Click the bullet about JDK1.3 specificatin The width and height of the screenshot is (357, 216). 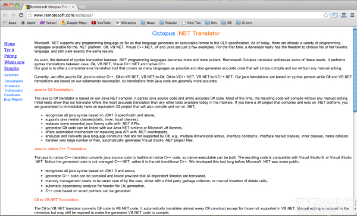click(100, 115)
